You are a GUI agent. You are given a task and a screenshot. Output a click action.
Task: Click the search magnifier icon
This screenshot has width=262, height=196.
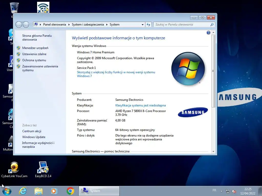[x=212, y=24]
